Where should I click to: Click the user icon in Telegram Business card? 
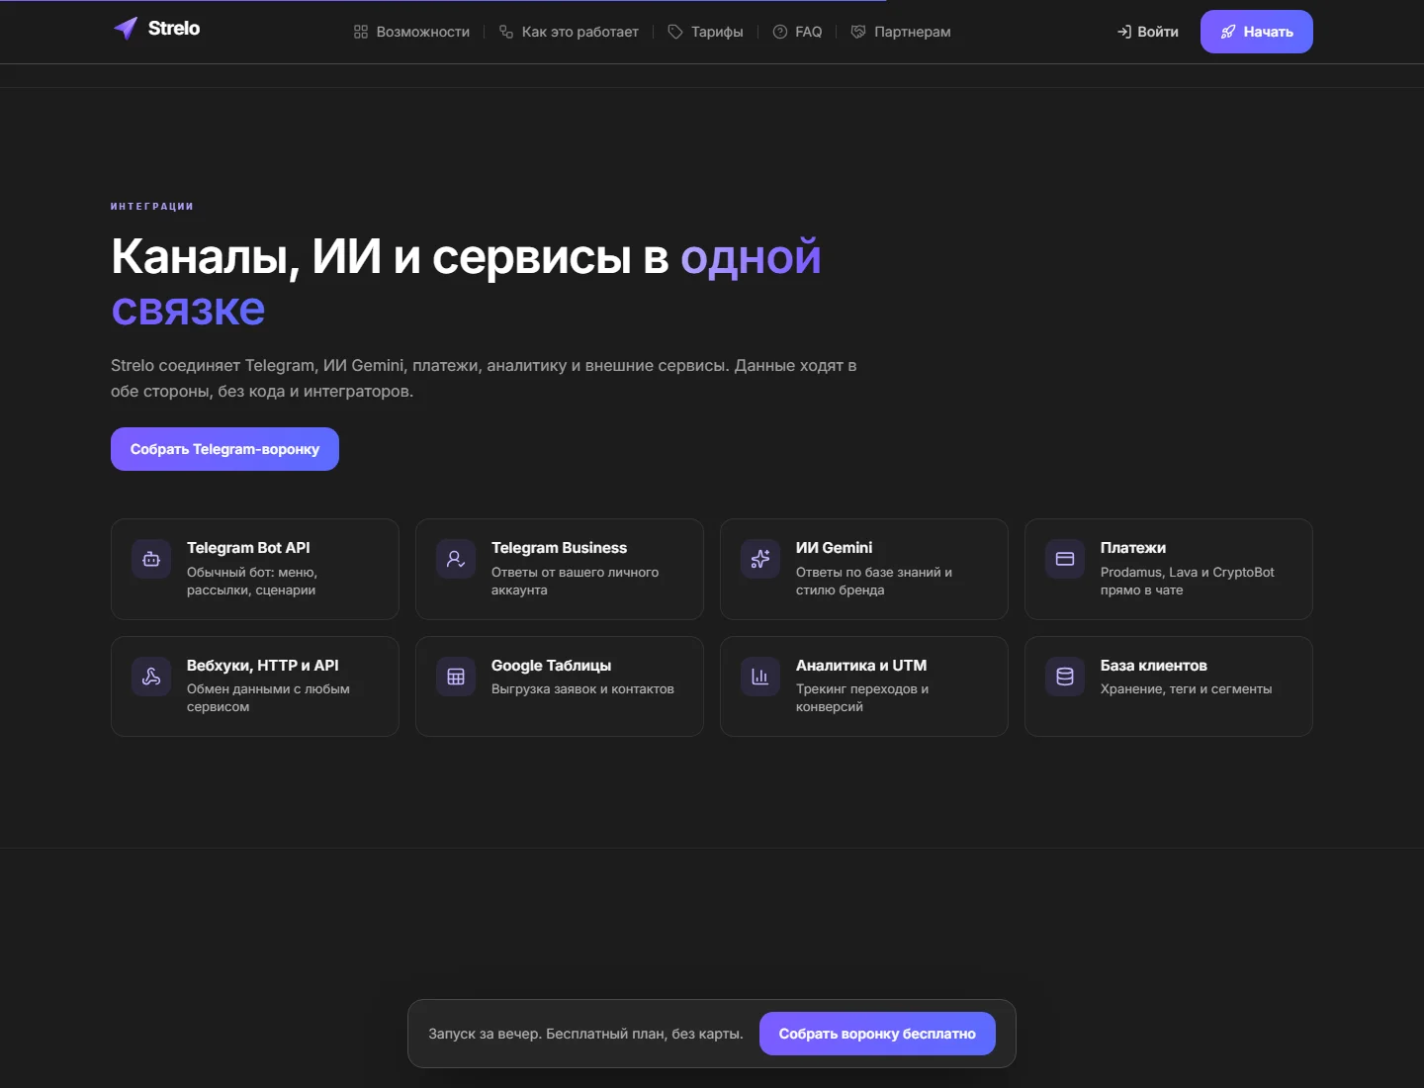click(456, 559)
